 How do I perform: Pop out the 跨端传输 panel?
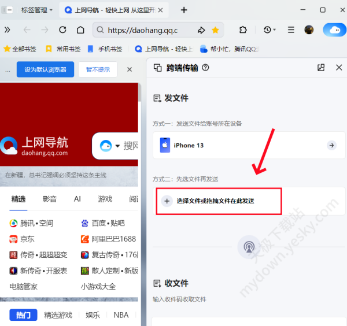pos(321,68)
